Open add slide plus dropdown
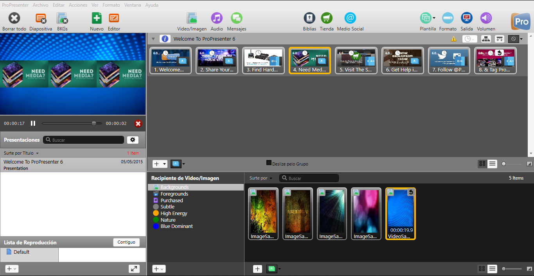The width and height of the screenshot is (534, 276). (160, 164)
